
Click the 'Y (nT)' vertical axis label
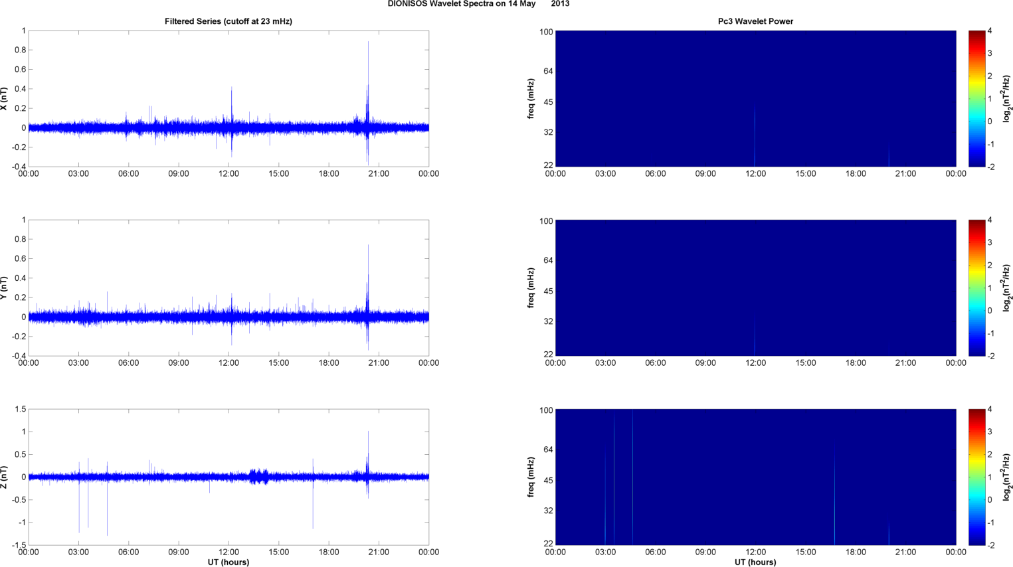click(4, 288)
